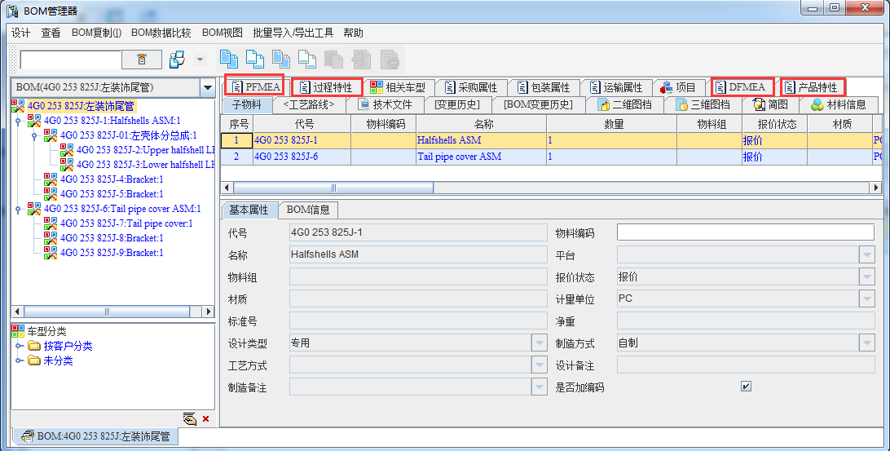The height and width of the screenshot is (451, 890).
Task: Open the BOM(4G0 253 825J:左装饰尾管) combo box dropdown
Action: pyautogui.click(x=207, y=87)
